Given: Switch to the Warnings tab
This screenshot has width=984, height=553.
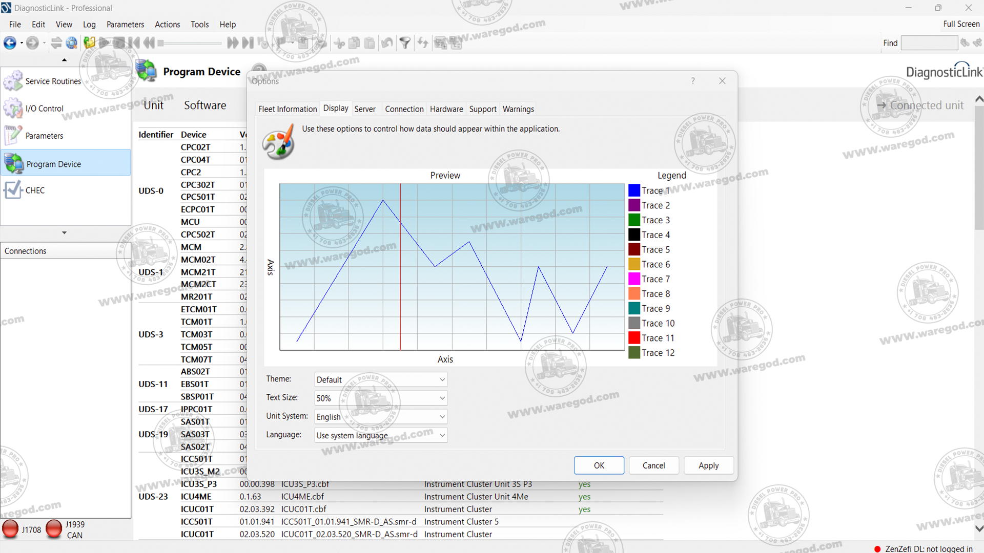Looking at the screenshot, I should (518, 109).
